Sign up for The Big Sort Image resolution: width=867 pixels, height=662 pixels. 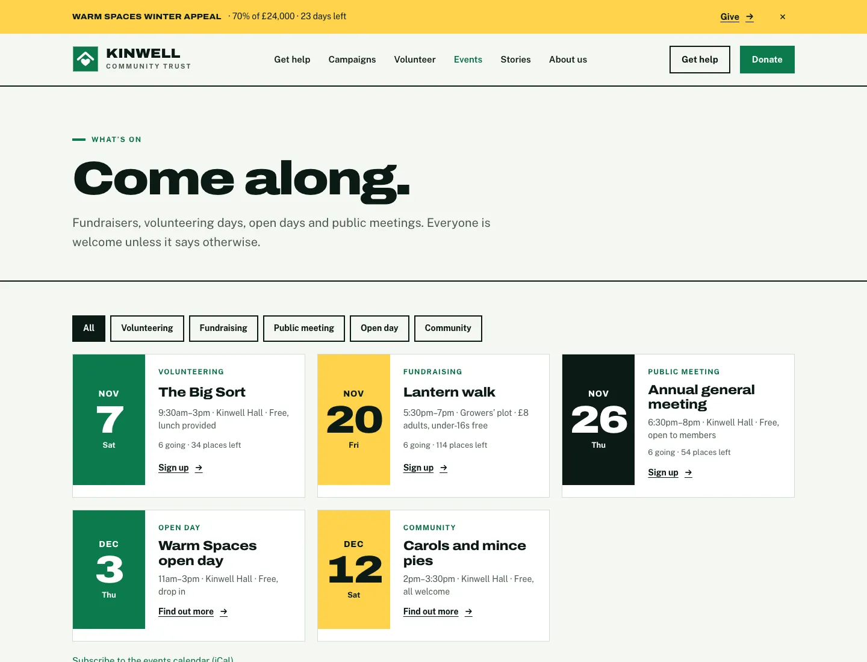181,468
